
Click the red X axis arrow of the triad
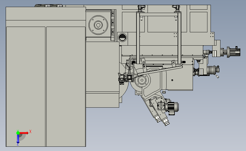coord(24,133)
